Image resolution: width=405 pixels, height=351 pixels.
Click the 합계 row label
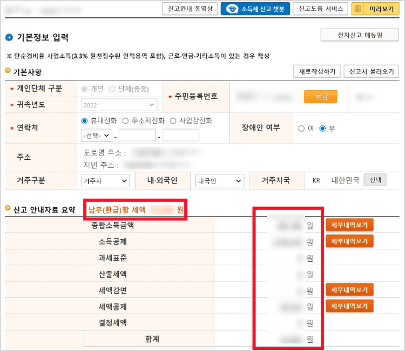[152, 339]
